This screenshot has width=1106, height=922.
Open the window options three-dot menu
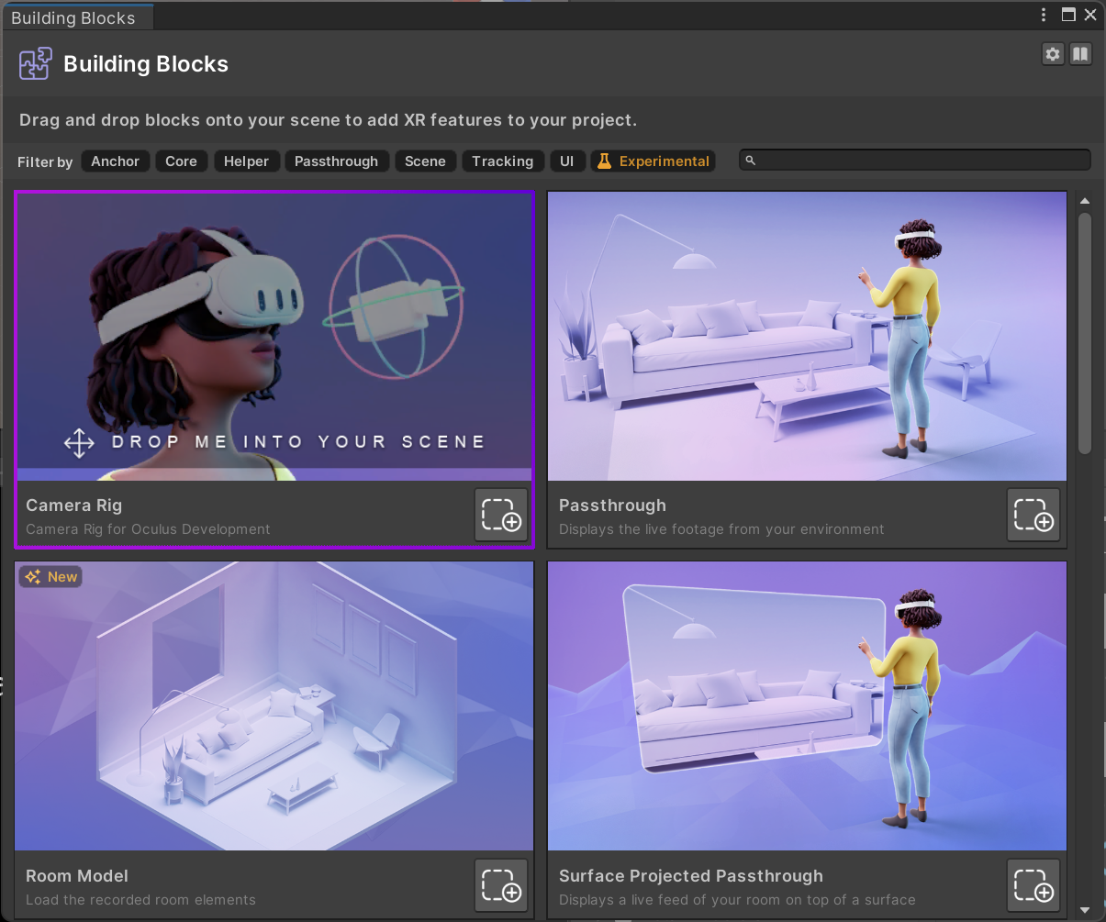coord(1044,15)
